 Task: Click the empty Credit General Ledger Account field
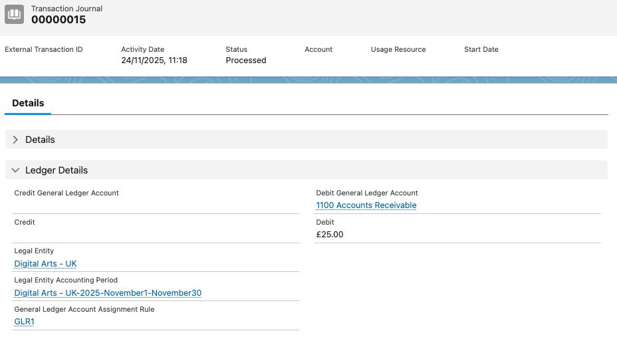pyautogui.click(x=156, y=205)
